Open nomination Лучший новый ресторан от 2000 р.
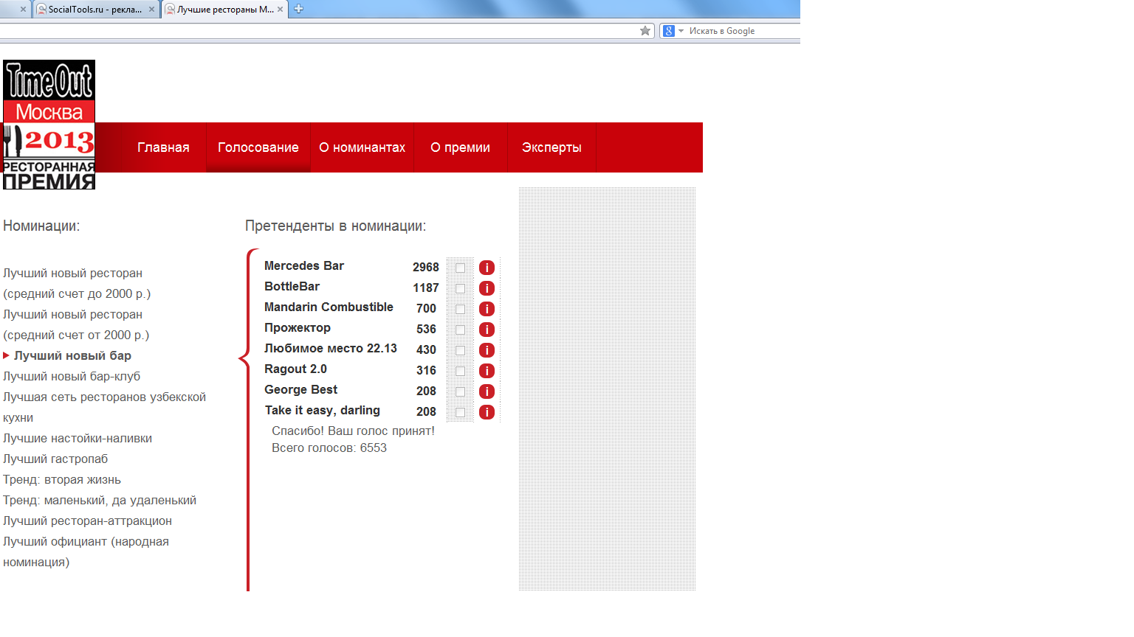Viewport: 1134px width, 637px height. coord(76,324)
